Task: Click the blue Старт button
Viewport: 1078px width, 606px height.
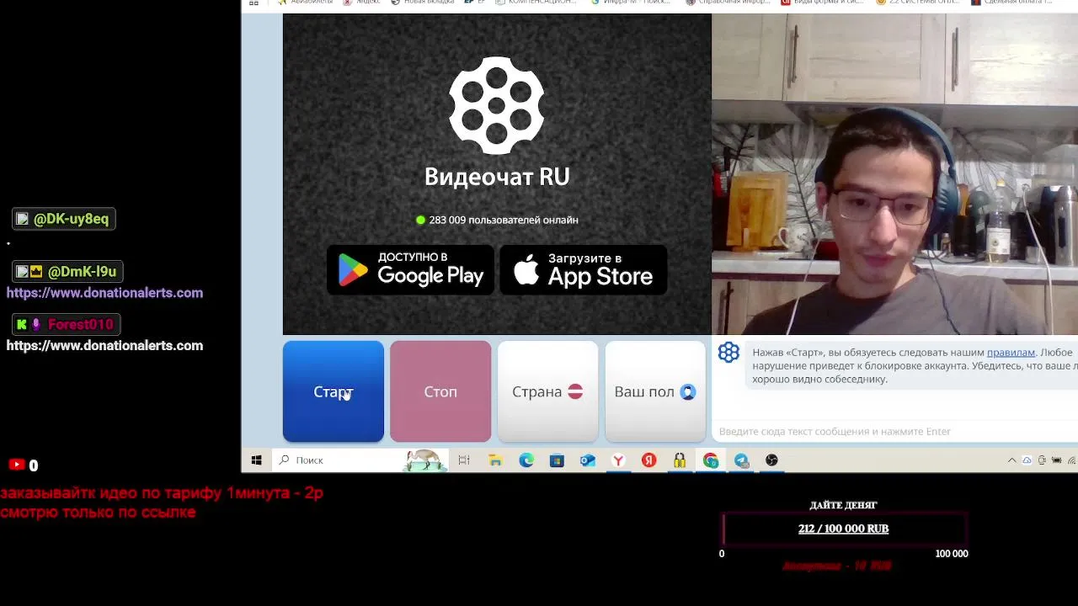Action: tap(334, 391)
